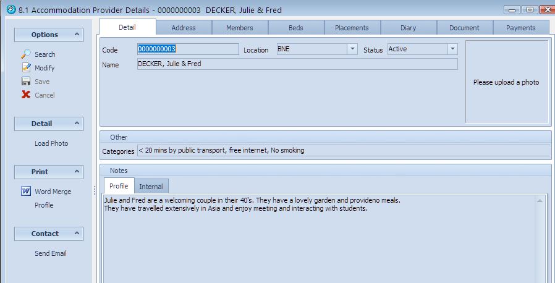Click the Word Merge document icon

pyautogui.click(x=26, y=192)
